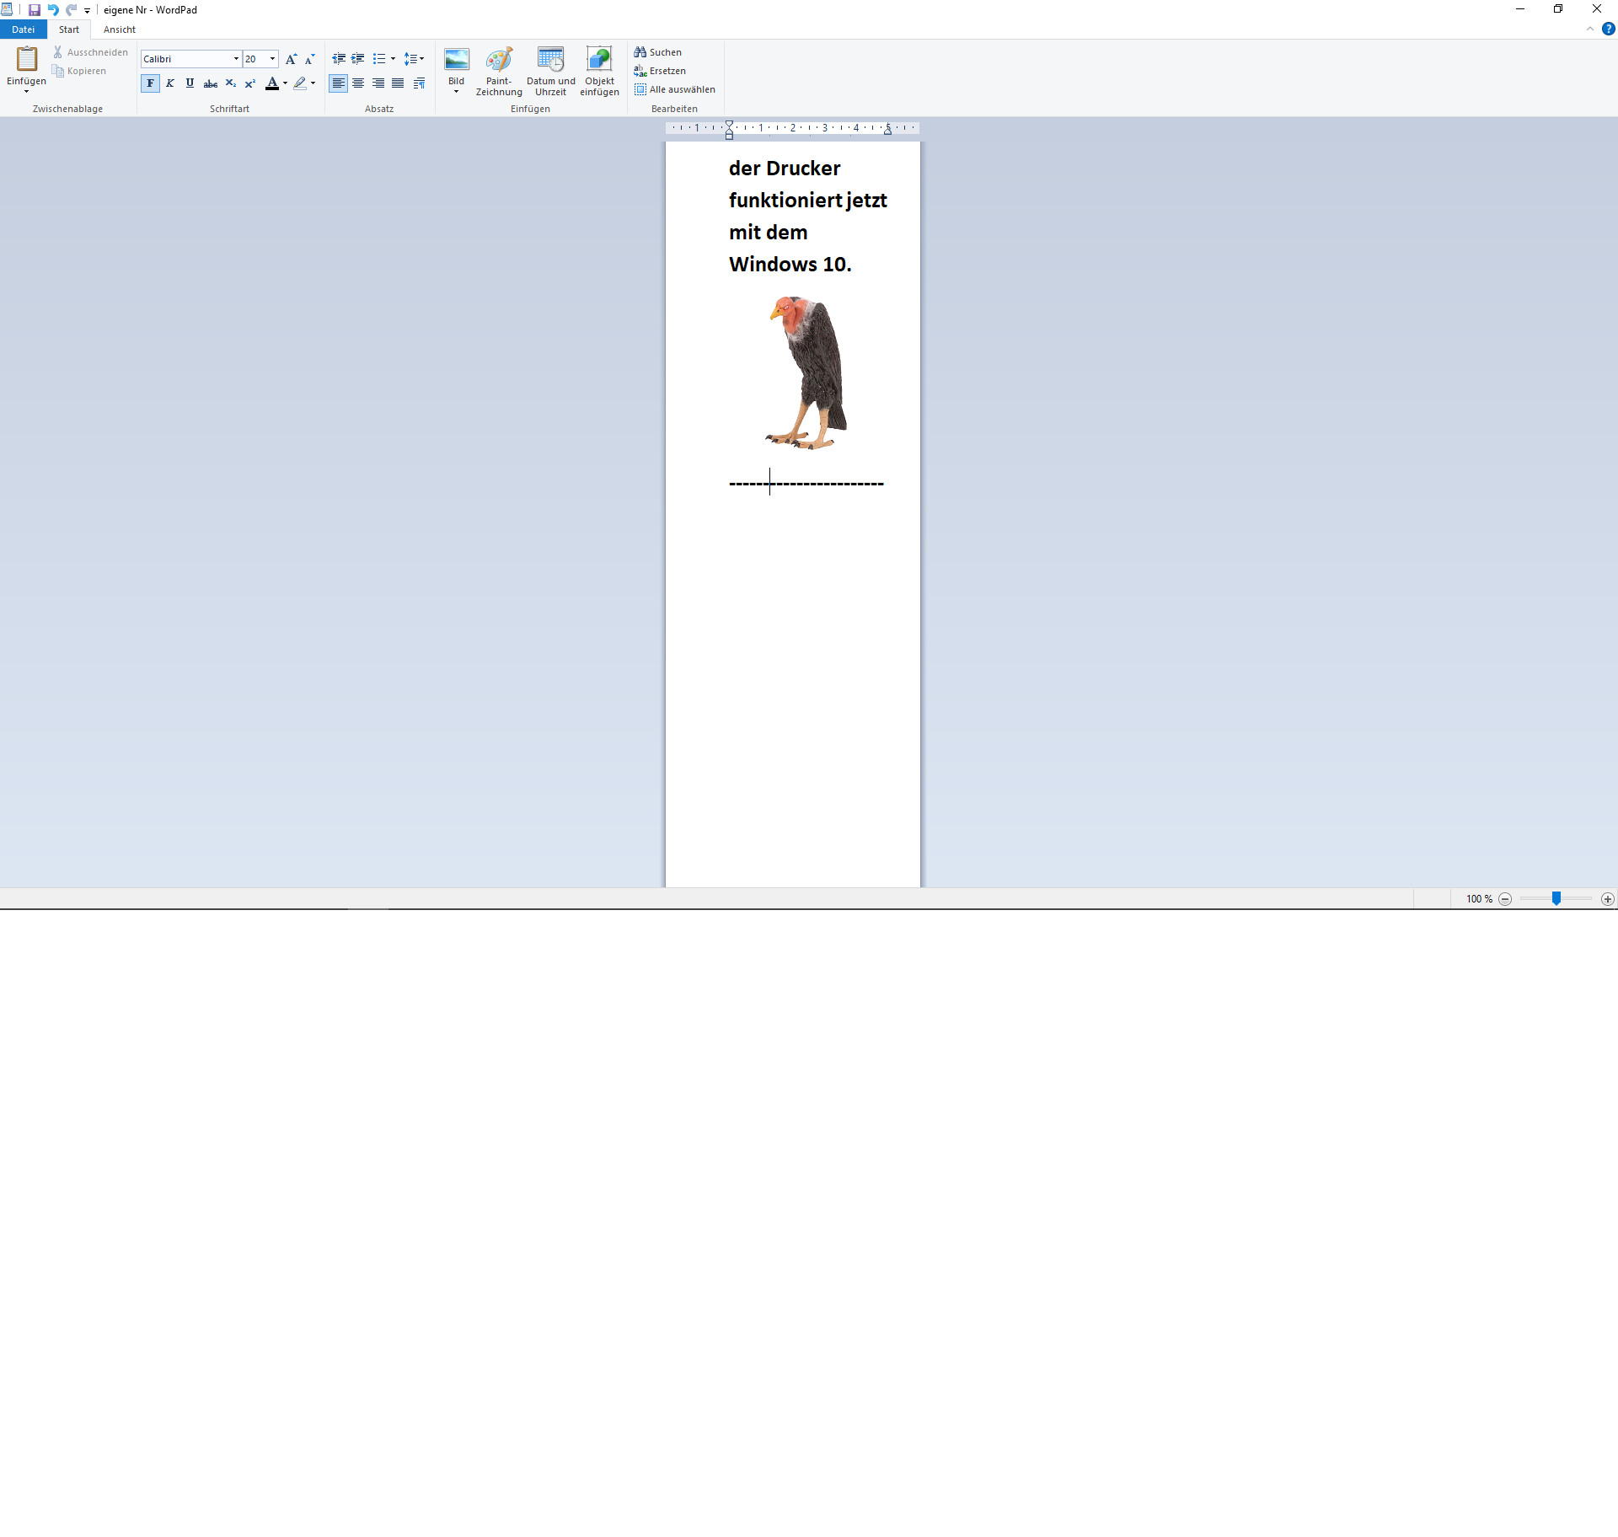Click Suchen to find text
This screenshot has width=1618, height=1537.
click(x=658, y=52)
